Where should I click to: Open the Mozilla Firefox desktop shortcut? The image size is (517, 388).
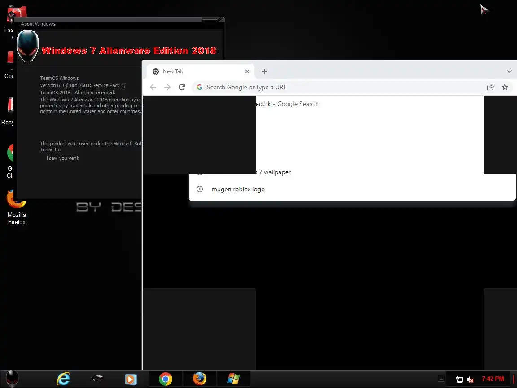click(17, 208)
